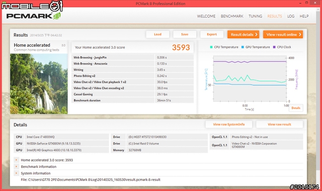Click the PCMark 8 logo
This screenshot has width=322, height=191.
[x=33, y=16]
